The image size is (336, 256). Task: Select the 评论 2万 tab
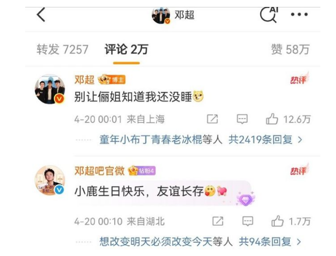pos(126,49)
